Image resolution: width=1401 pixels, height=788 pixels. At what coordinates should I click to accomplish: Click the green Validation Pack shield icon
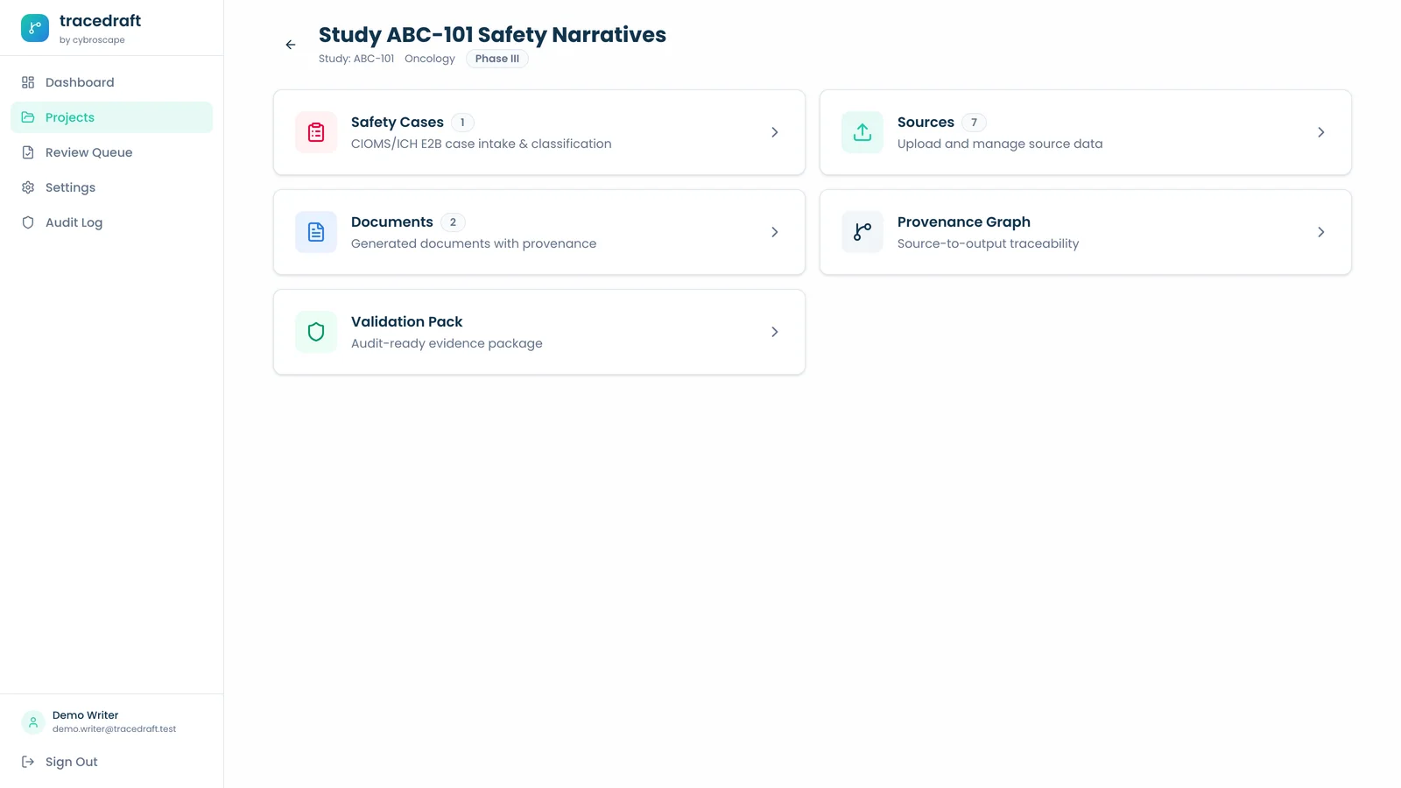click(316, 332)
